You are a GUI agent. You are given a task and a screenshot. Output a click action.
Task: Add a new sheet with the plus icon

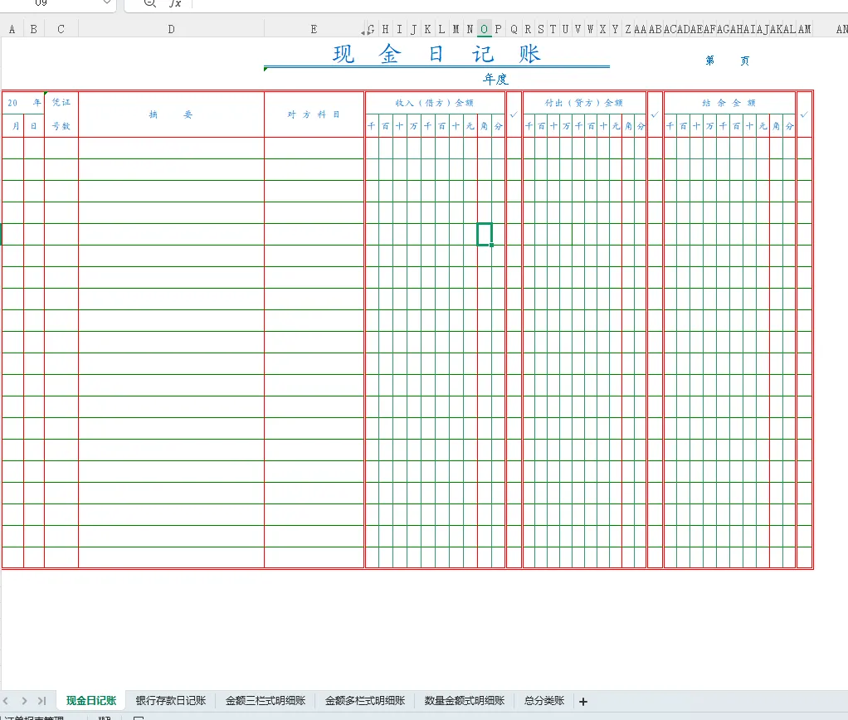[x=583, y=702]
